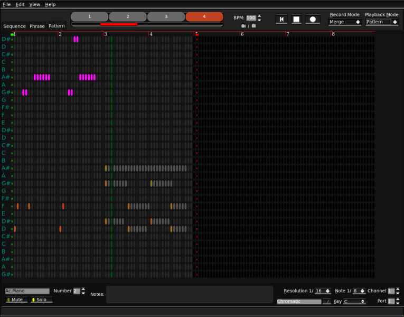Switch to the Phrase tab
This screenshot has height=317, width=404.
point(37,26)
